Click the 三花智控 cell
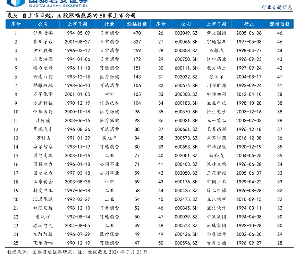 (x=217, y=173)
